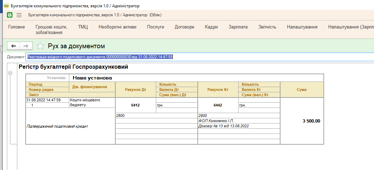Add page to favorites with star icon
Screen dimensions: 374x170
tap(41, 46)
